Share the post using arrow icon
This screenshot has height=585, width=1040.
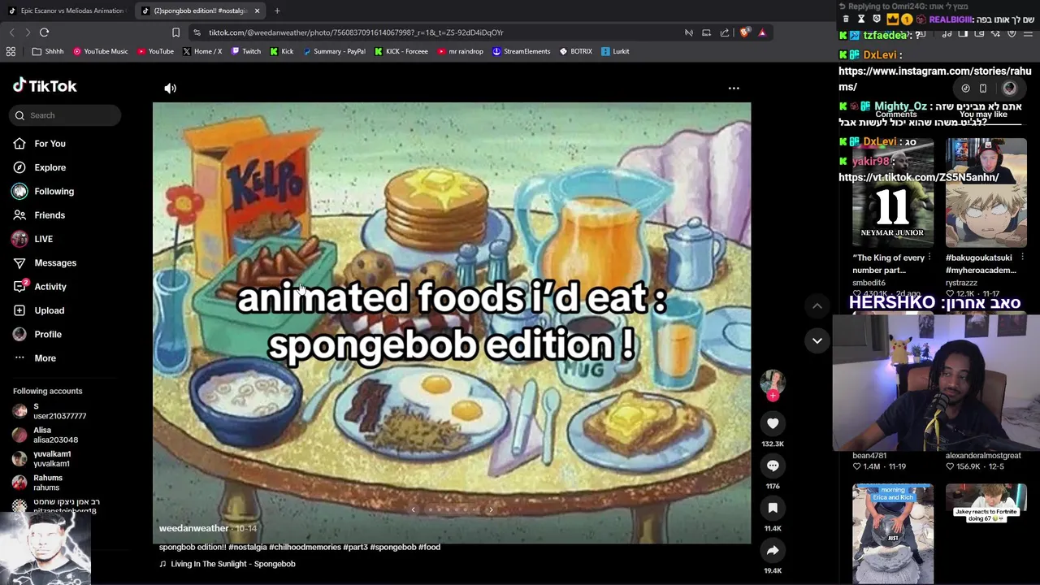coord(773,550)
